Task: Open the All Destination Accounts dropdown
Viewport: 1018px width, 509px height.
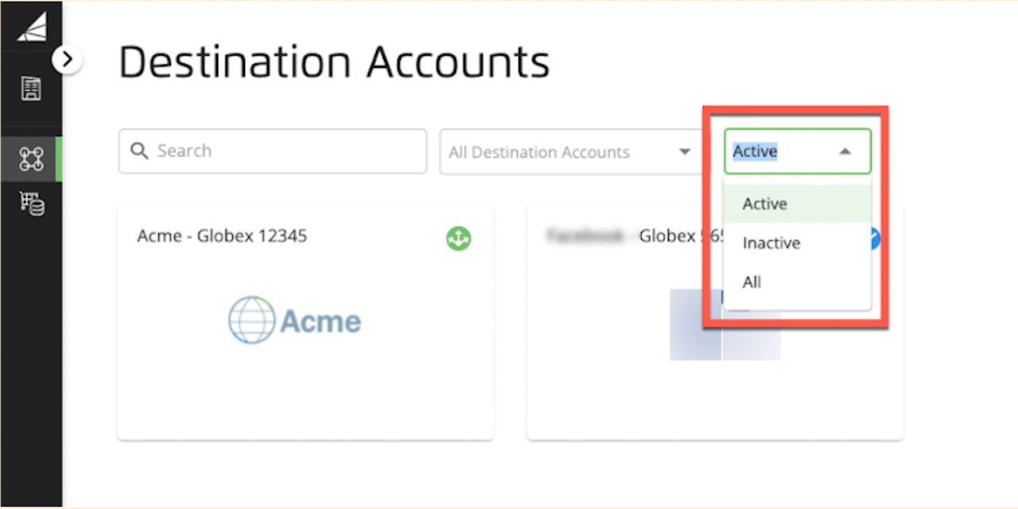Action: pyautogui.click(x=571, y=152)
